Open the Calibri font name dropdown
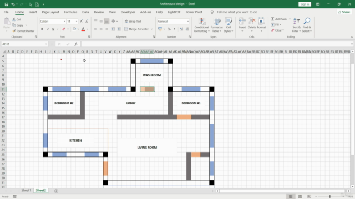355x199 pixels. pos(64,21)
